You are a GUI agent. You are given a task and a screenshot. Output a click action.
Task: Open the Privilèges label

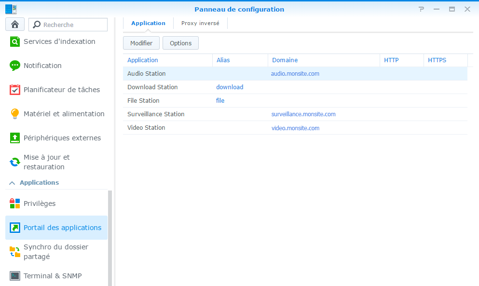point(40,204)
